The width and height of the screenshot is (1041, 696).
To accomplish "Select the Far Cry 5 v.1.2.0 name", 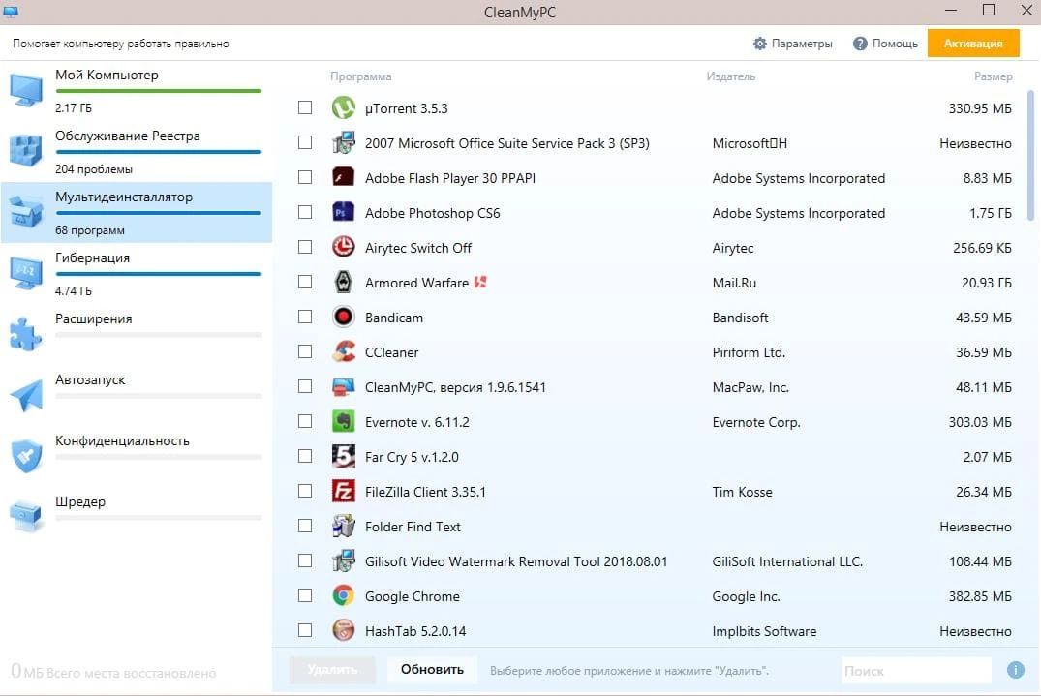I will (x=412, y=457).
